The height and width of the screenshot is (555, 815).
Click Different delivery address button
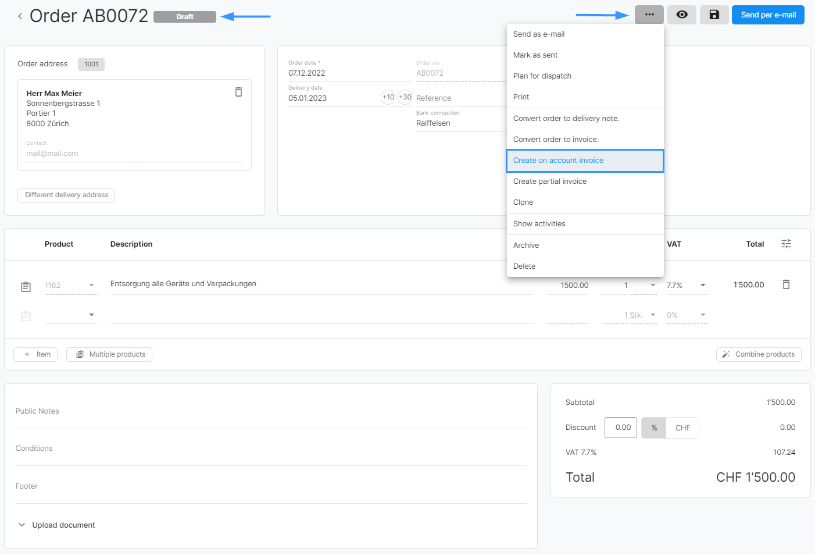66,195
